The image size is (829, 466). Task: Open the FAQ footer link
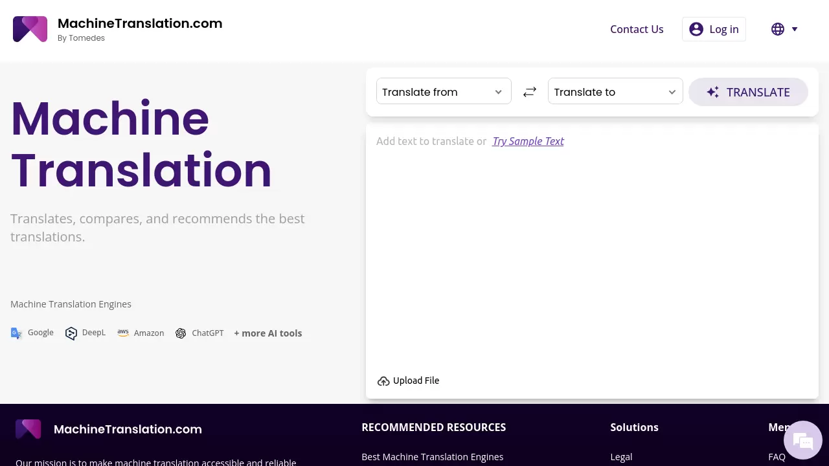(777, 457)
